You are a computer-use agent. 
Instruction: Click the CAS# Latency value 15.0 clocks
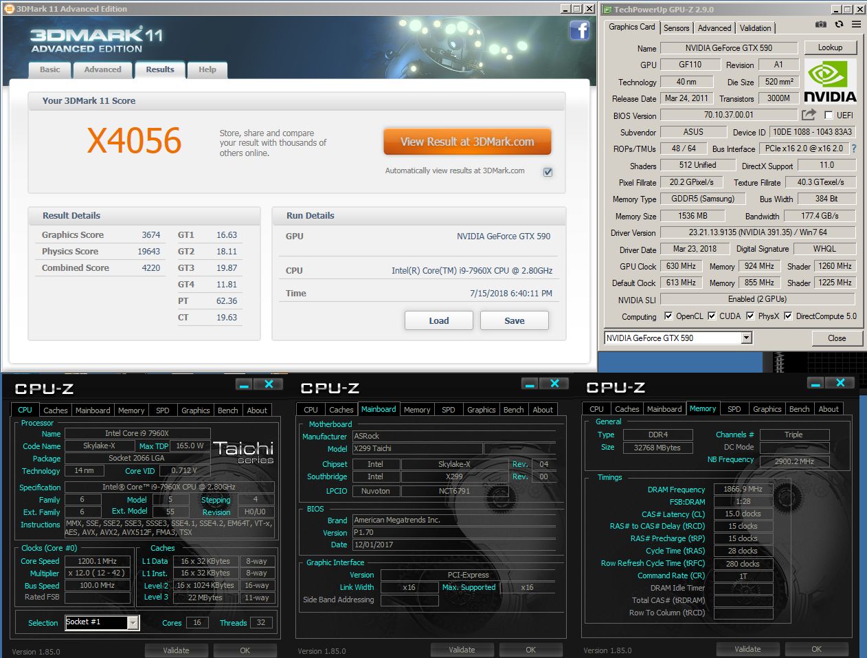[743, 514]
